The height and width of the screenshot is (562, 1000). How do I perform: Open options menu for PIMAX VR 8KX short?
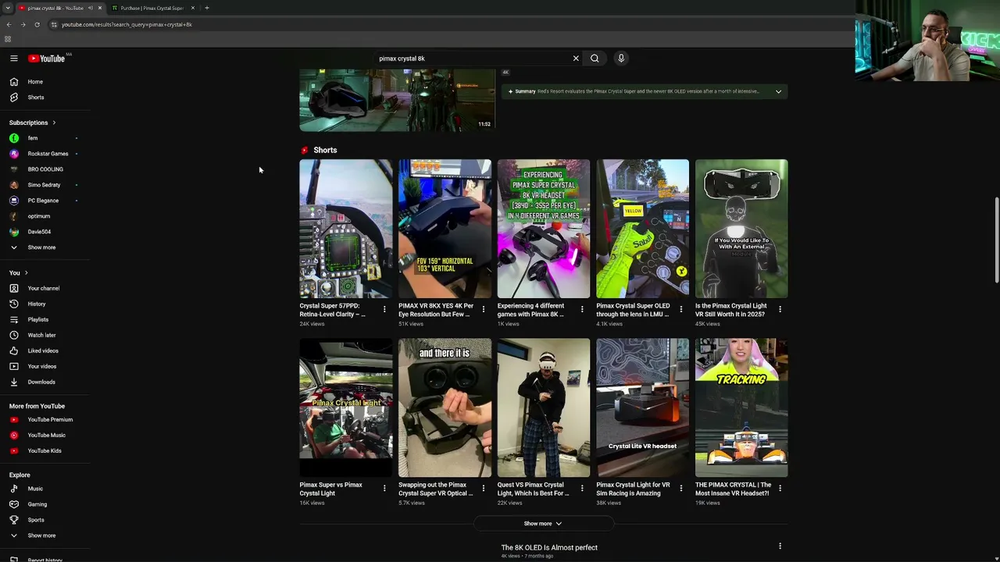click(x=483, y=309)
